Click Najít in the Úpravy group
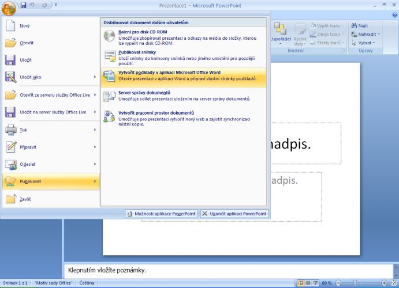 pyautogui.click(x=359, y=25)
